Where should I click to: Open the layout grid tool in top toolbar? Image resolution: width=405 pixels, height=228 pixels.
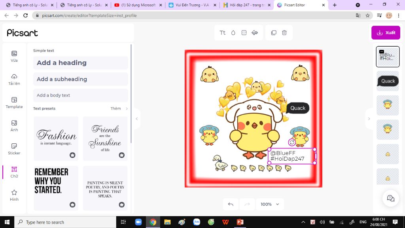click(x=244, y=32)
